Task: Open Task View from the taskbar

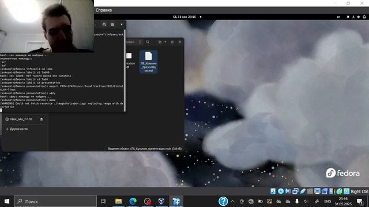Action: click(x=104, y=201)
